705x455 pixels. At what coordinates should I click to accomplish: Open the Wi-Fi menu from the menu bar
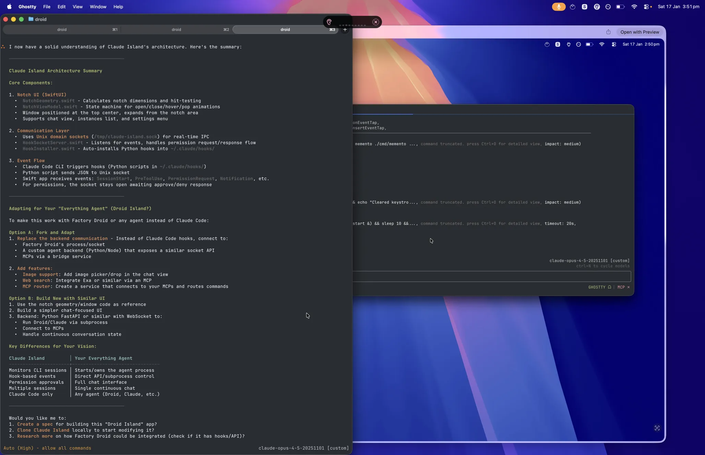click(x=634, y=7)
